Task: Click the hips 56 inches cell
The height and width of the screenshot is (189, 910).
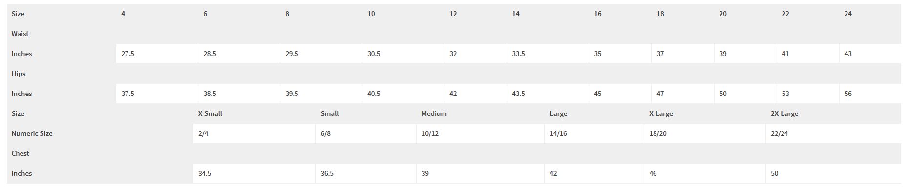Action: [x=870, y=94]
